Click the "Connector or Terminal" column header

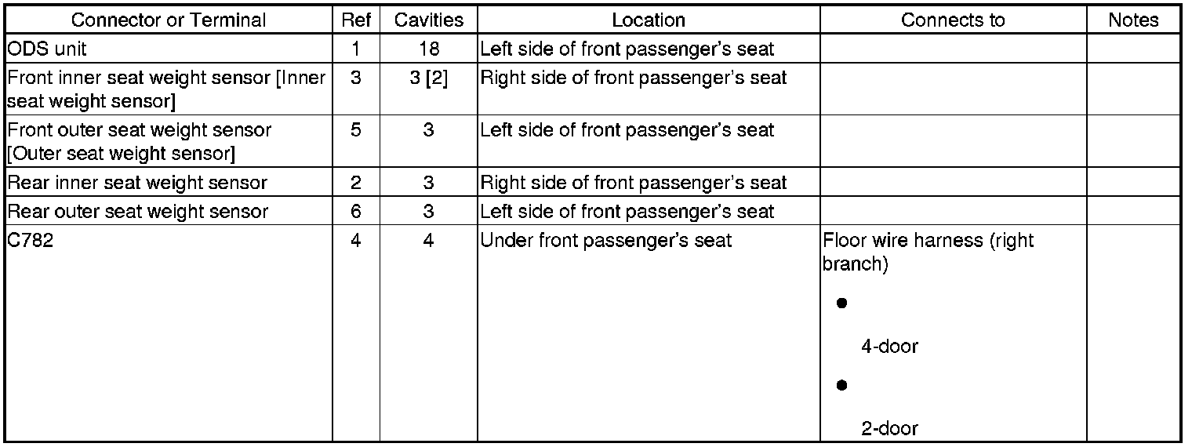[x=169, y=20]
